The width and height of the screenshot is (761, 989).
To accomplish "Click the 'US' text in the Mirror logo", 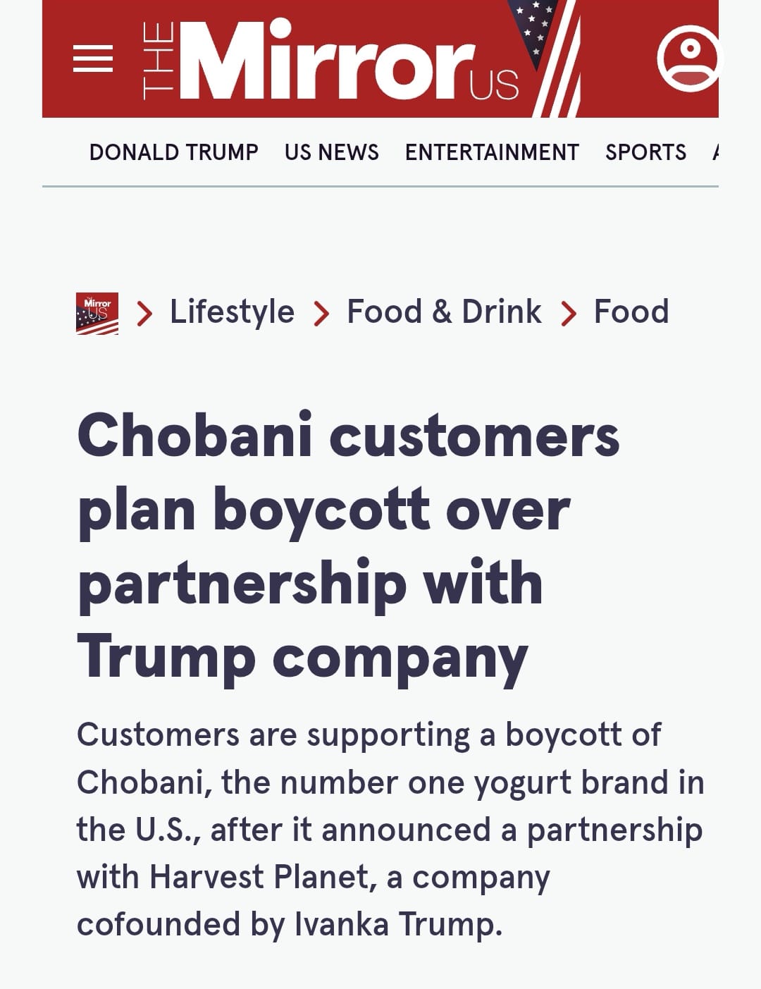I will click(x=495, y=85).
